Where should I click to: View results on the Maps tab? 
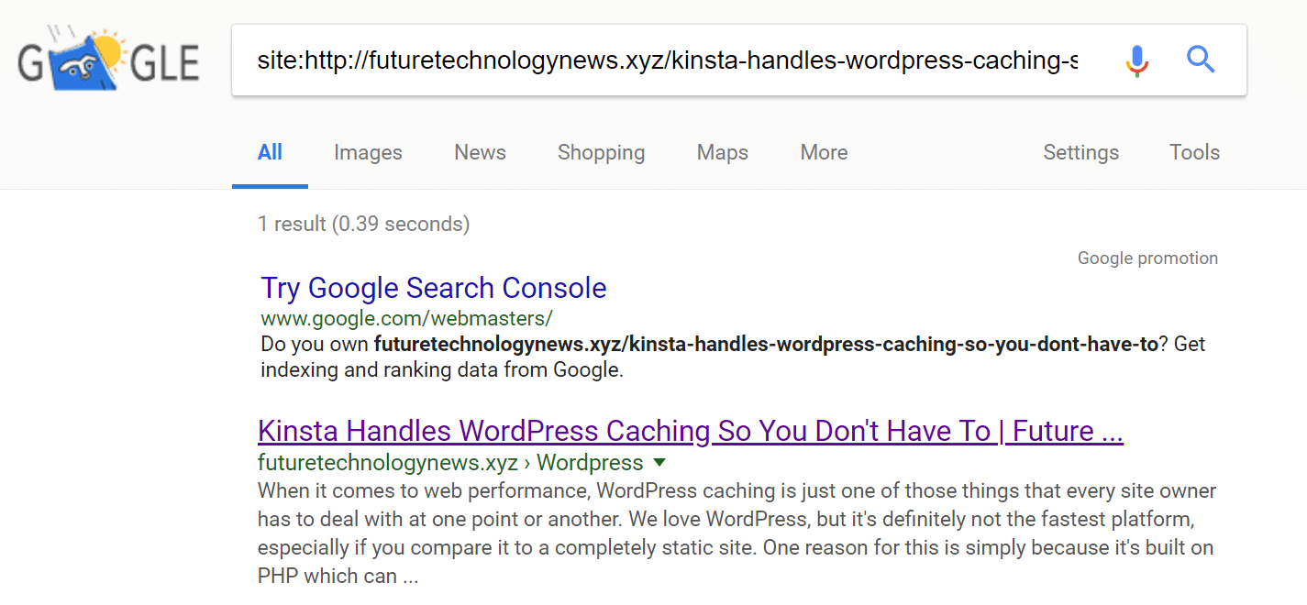(x=721, y=152)
